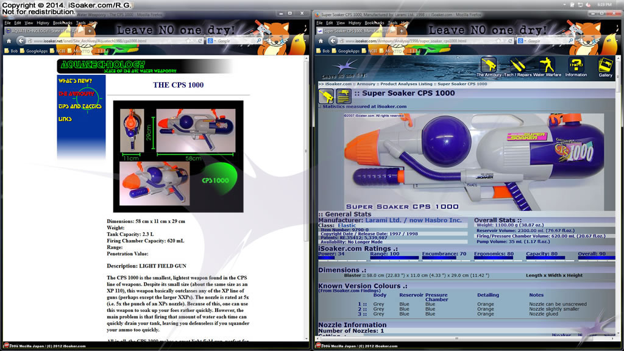Open Water Warfare soldier icon
624x351 pixels.
pyautogui.click(x=547, y=65)
